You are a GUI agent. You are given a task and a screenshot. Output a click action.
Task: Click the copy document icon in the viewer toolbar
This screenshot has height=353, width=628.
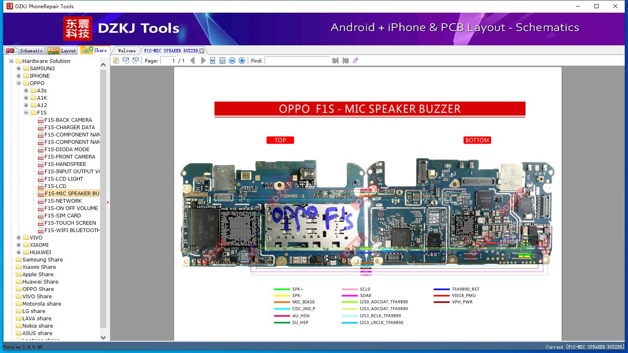click(x=116, y=60)
